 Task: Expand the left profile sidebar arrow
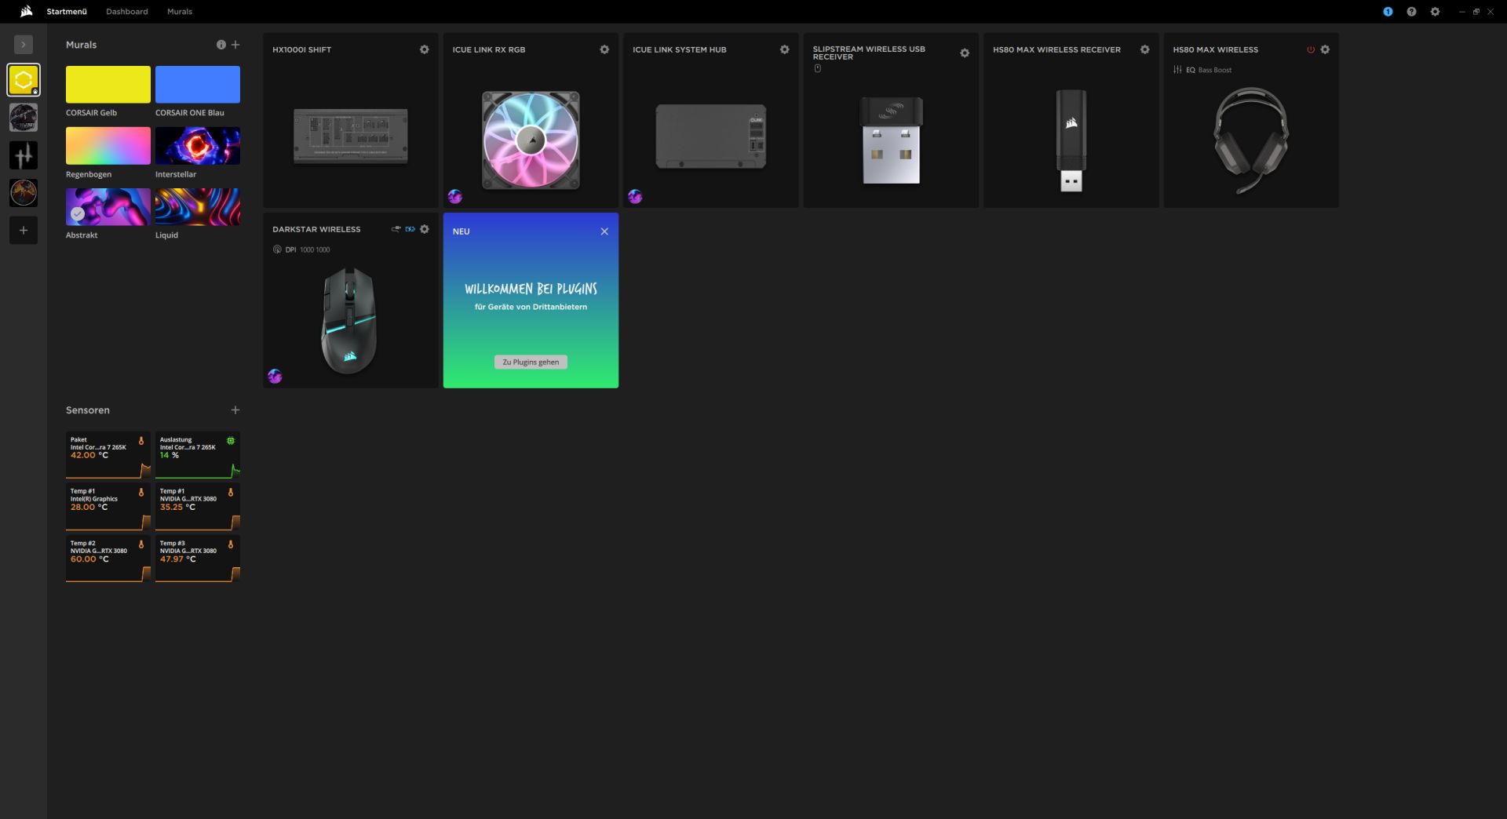coord(24,45)
